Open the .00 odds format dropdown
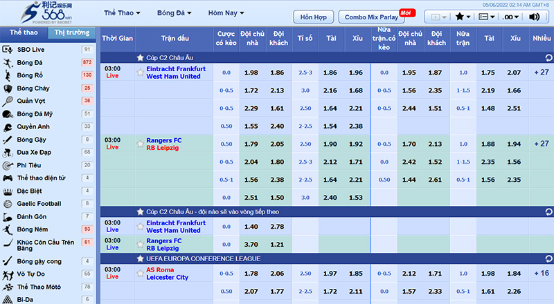Image resolution: width=554 pixels, height=304 pixels. tap(510, 17)
